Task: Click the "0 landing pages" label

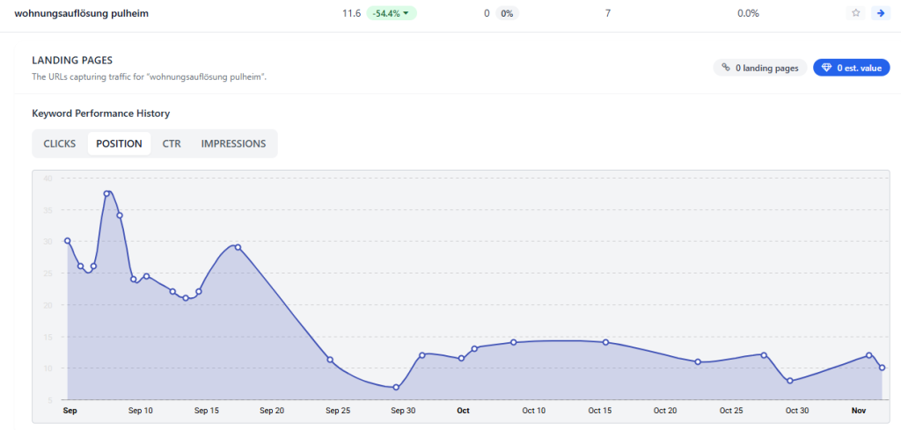Action: [766, 68]
